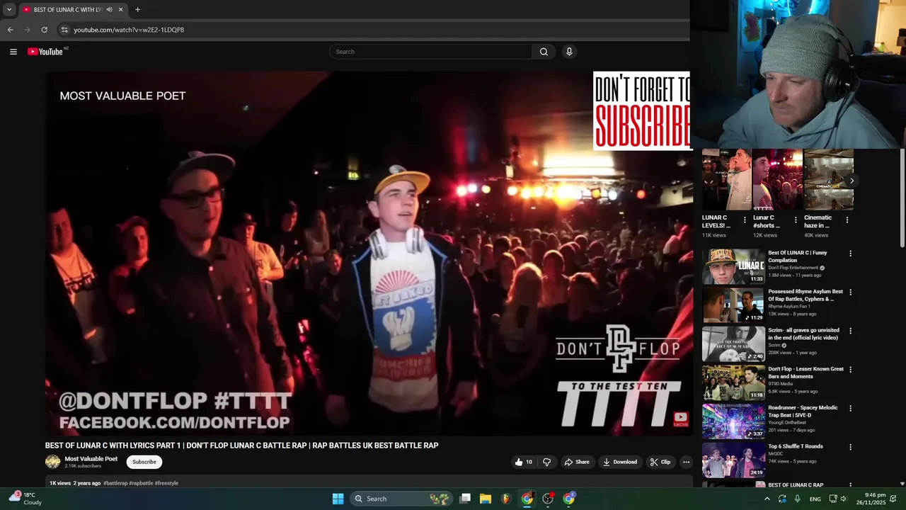Screen dimensions: 906x510
Task: Click the taskbar Search box
Action: pyautogui.click(x=402, y=499)
